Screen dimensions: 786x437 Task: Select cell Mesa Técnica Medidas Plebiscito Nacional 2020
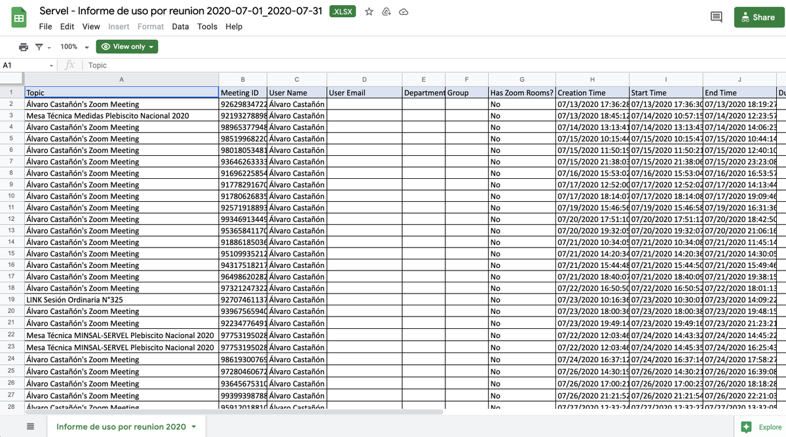[x=121, y=115]
